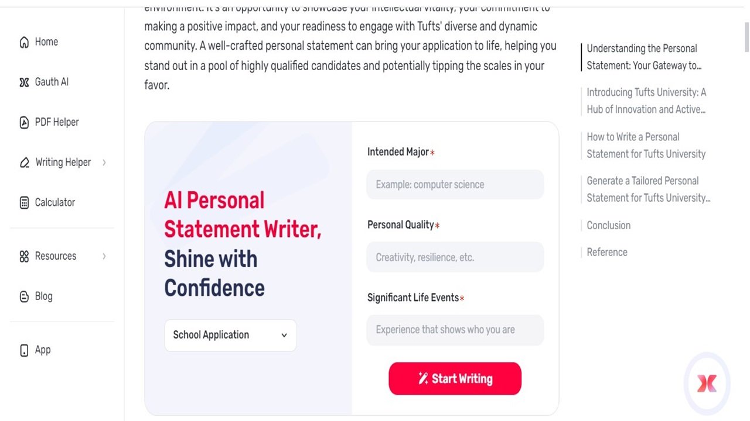The height and width of the screenshot is (421, 750).
Task: Open the School Application dropdown
Action: [x=230, y=335]
